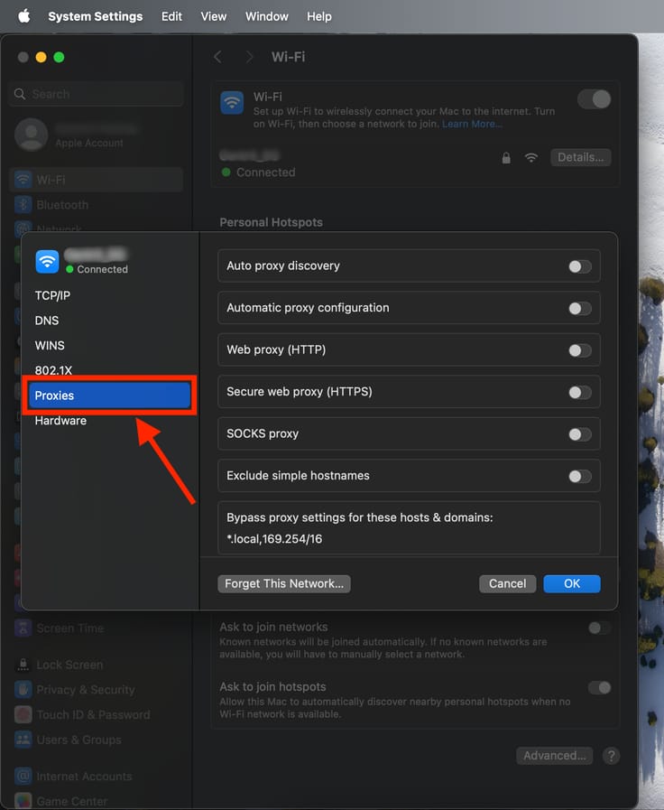Open the View menu
The height and width of the screenshot is (810, 664).
tap(214, 16)
